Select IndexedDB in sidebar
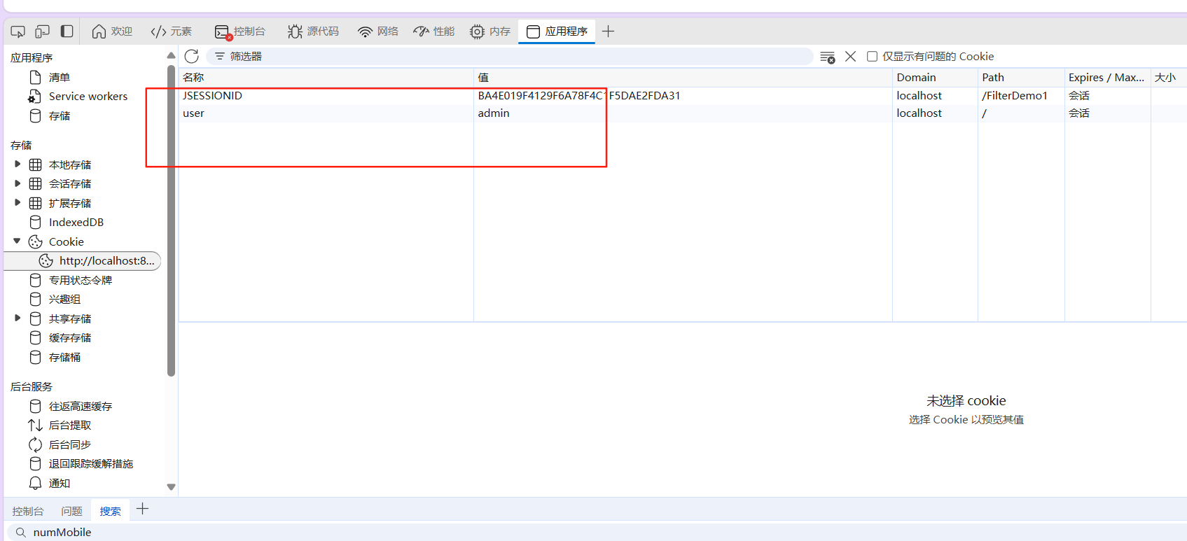The height and width of the screenshot is (541, 1187). 76,223
